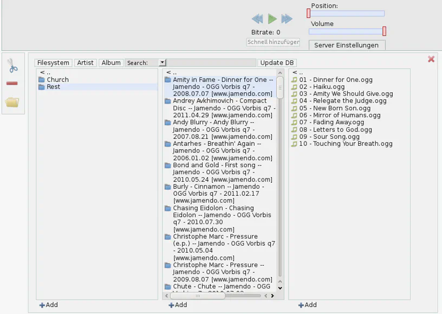Click Add below the middle column
Screen dimensions: 442x314
178,305
